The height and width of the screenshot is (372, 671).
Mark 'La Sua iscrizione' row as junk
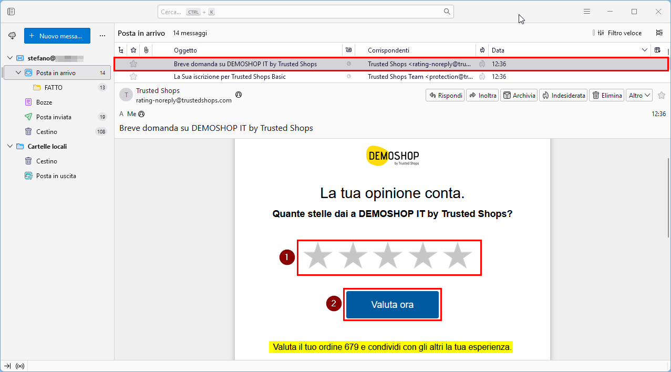482,77
